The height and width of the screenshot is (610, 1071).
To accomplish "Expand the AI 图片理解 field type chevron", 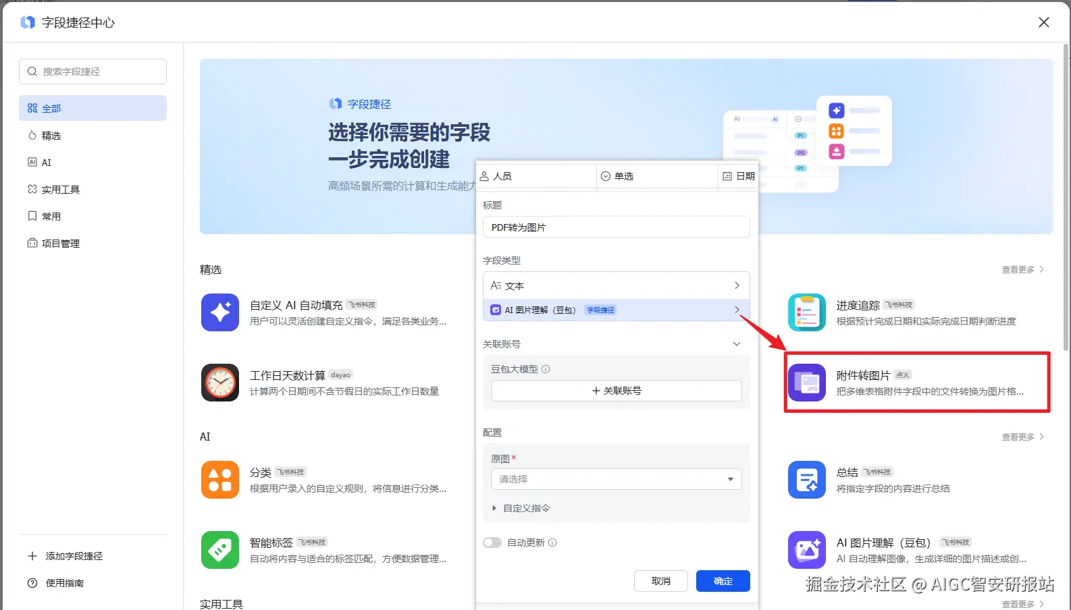I will click(737, 310).
